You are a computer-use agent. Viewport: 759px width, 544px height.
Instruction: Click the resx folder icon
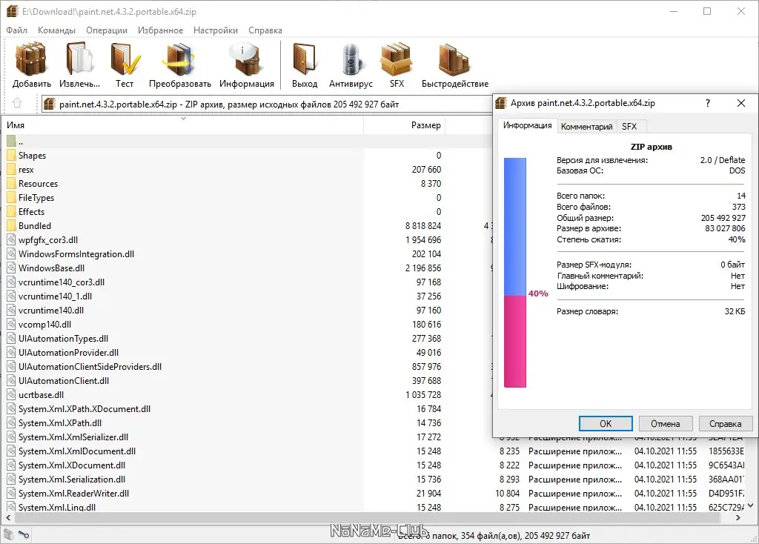point(12,170)
